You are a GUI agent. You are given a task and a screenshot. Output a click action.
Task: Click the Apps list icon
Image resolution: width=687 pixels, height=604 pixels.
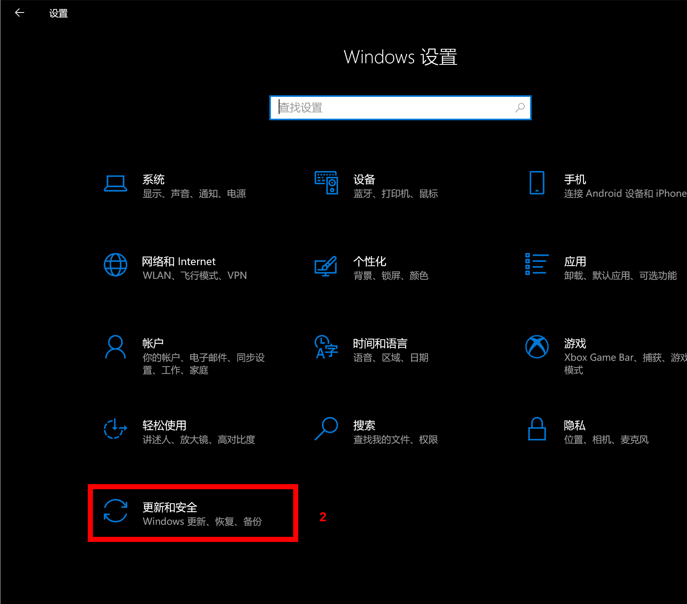pos(537,264)
